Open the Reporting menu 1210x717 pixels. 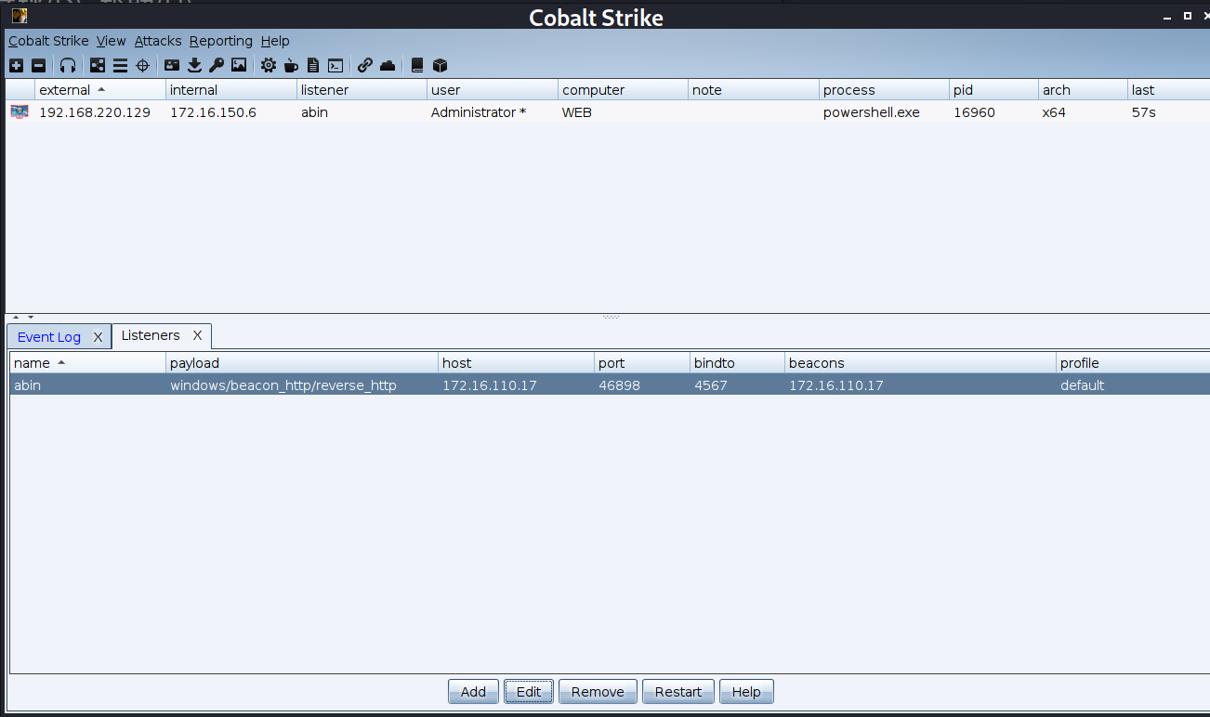point(221,41)
